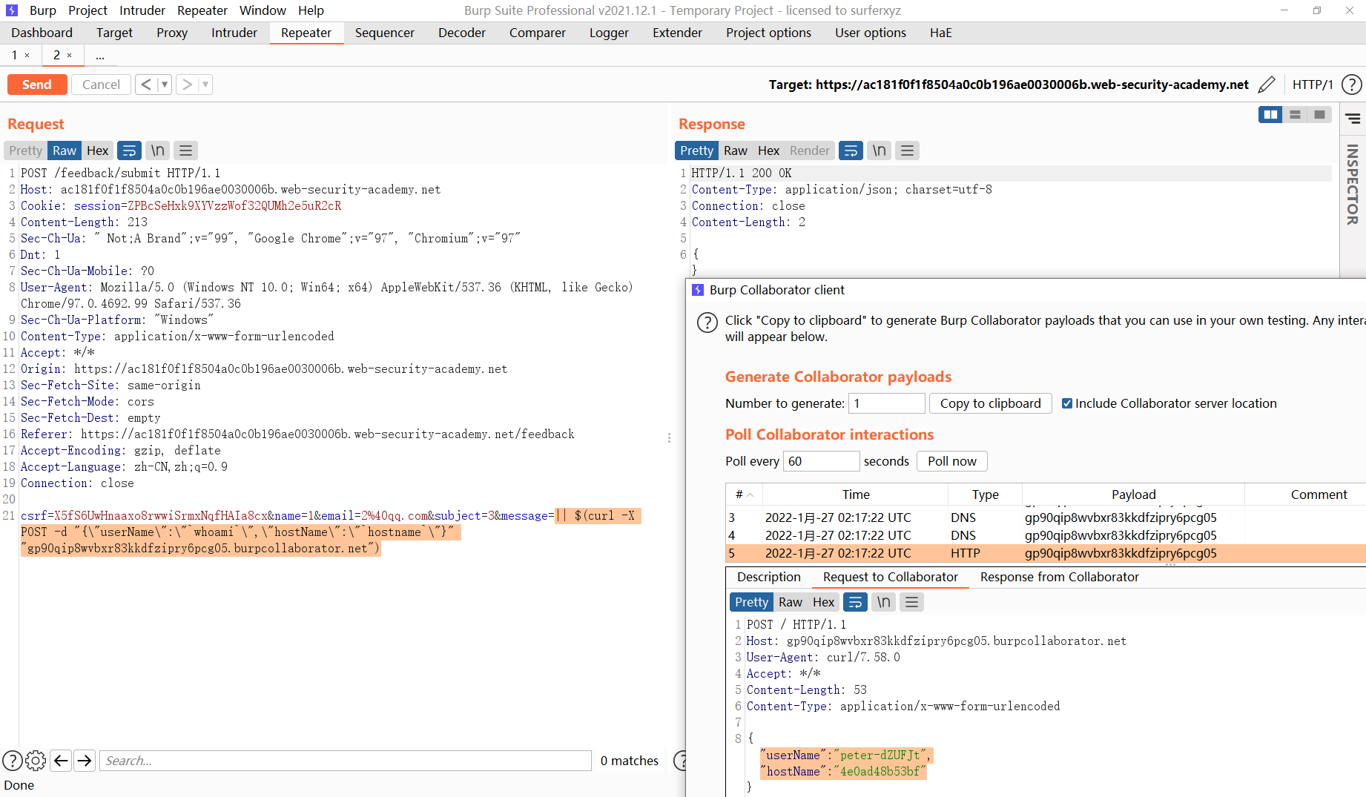Switch to the Decoder tab
The height and width of the screenshot is (797, 1366).
pyautogui.click(x=462, y=33)
